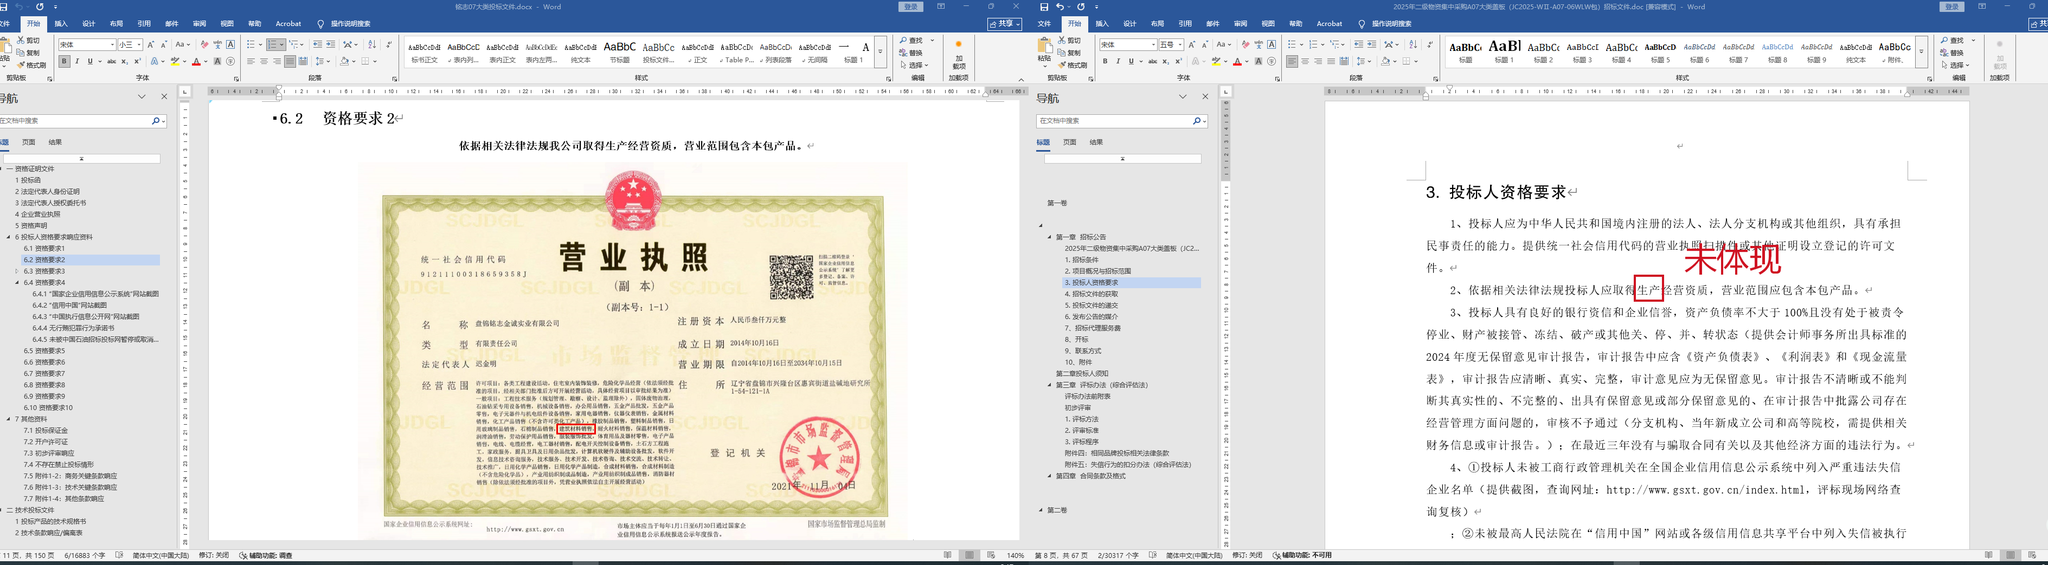Click the Save icon in 招标文件 window

[1044, 7]
